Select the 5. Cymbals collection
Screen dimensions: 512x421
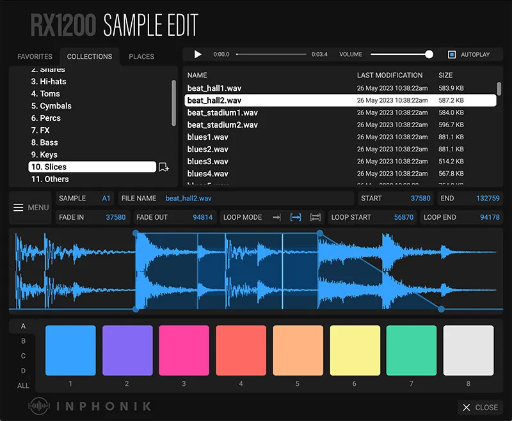(51, 106)
